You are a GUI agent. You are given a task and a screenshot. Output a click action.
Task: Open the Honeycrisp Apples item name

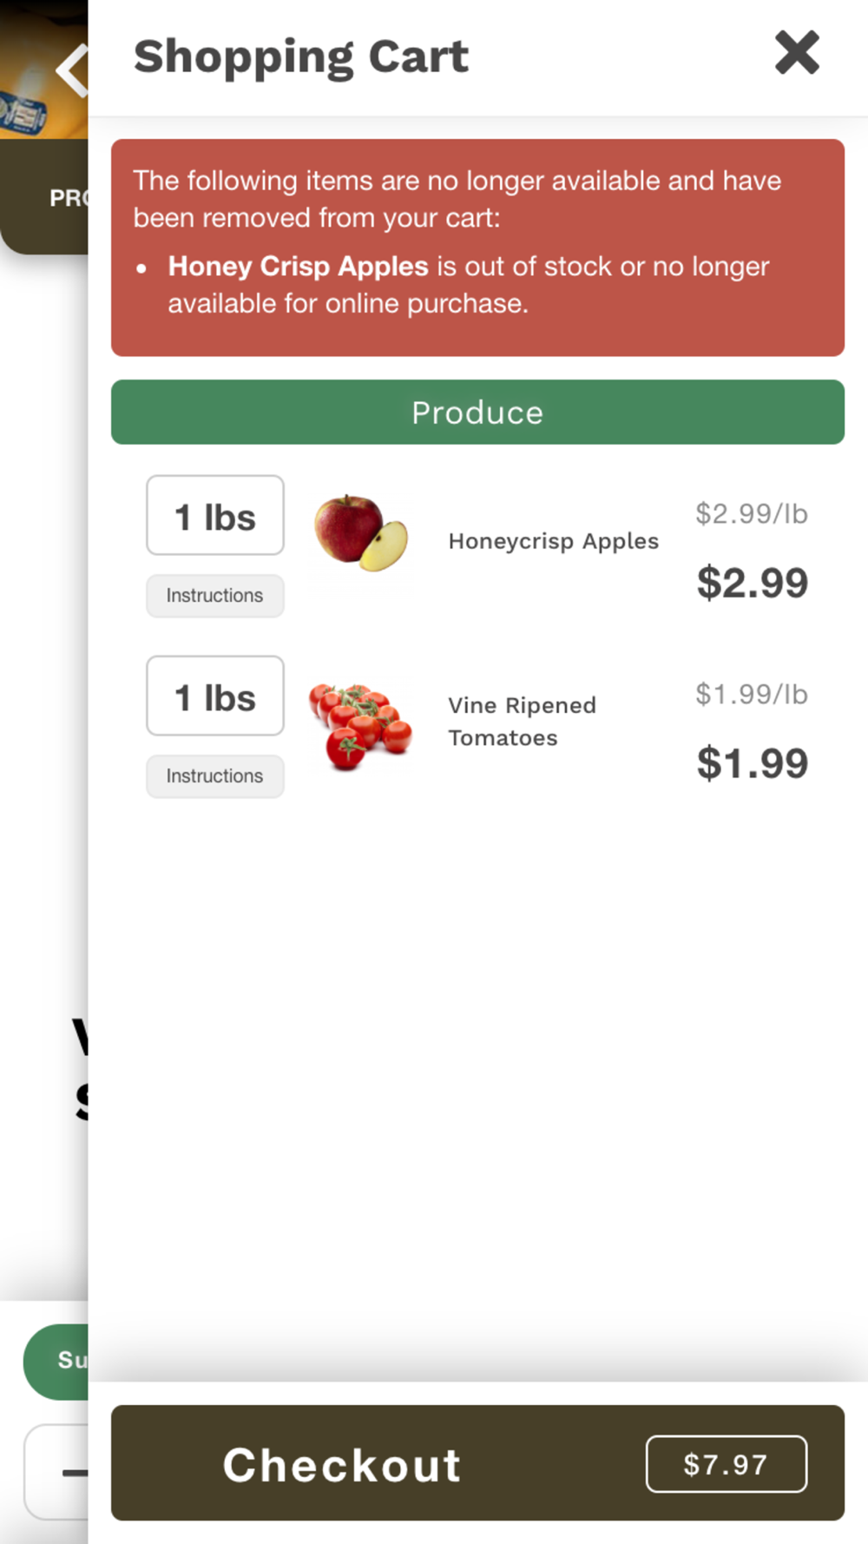tap(553, 541)
